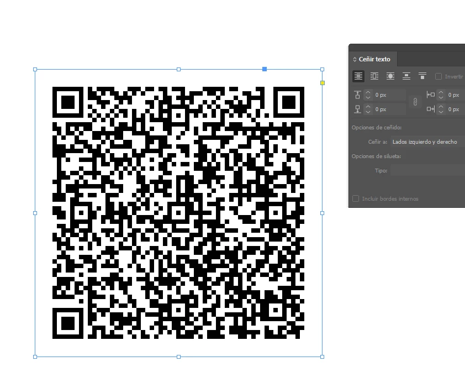Click the yellow live corners square
This screenshot has width=465, height=377.
click(323, 83)
